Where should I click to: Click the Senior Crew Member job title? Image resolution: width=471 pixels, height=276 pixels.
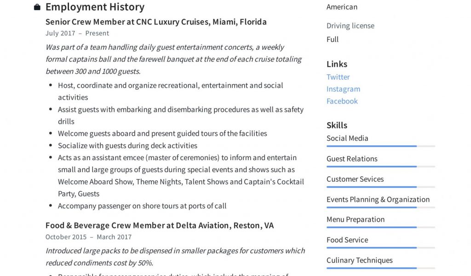(x=156, y=22)
